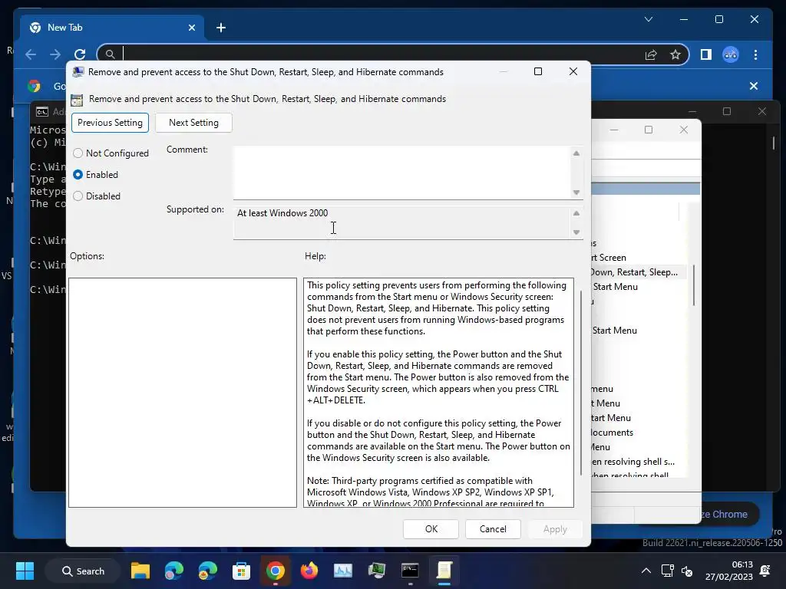Click the dialog title bar icon
The image size is (786, 589).
[x=78, y=71]
